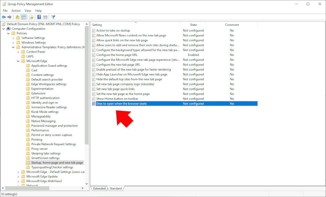The width and height of the screenshot is (326, 197).
Task: Toggle the Show/Hide Console Tree icon
Action: (x=23, y=17)
